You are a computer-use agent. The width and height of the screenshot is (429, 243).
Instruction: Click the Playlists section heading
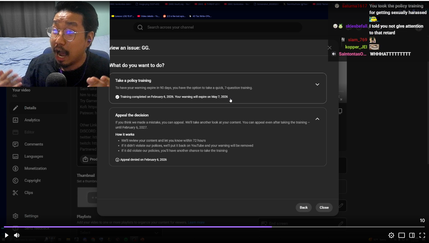(x=84, y=217)
